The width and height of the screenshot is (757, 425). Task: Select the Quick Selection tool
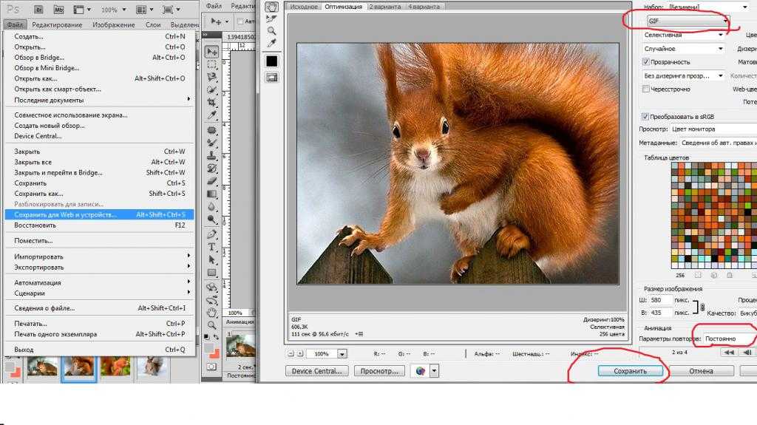(212, 90)
